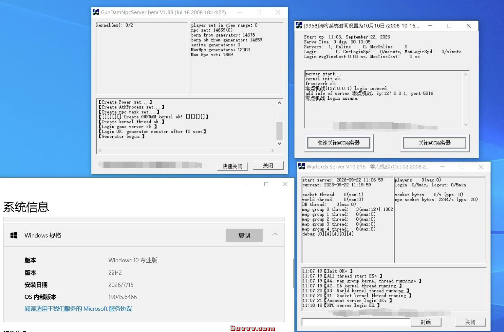Close the [9958] account server window

(x=469, y=26)
